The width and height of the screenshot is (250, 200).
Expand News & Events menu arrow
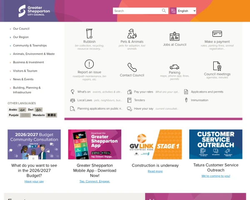point(10,80)
